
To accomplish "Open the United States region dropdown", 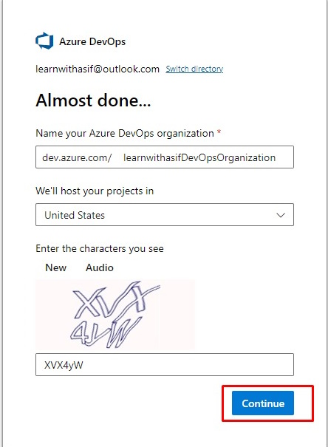I will click(165, 215).
